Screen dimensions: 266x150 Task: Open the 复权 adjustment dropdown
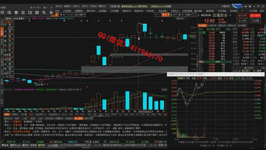click(x=166, y=15)
